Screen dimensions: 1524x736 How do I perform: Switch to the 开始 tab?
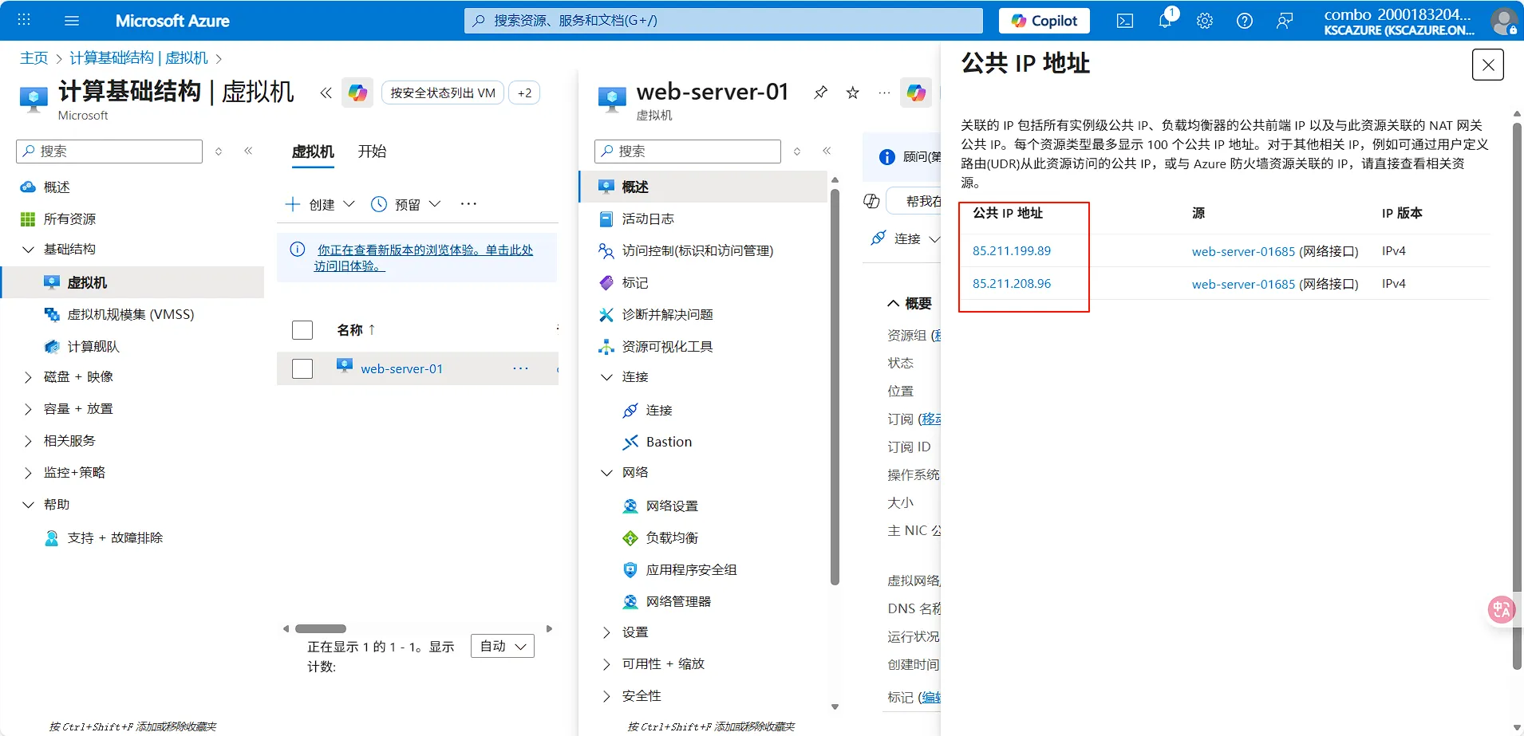(x=372, y=152)
